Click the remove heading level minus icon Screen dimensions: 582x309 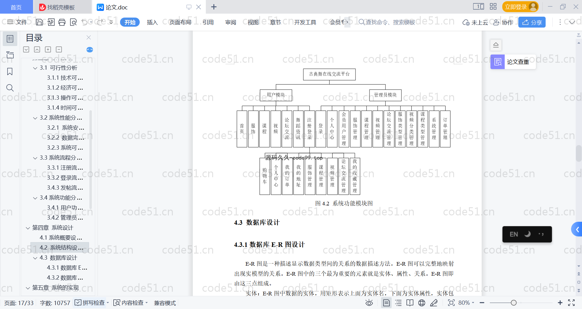tap(59, 49)
